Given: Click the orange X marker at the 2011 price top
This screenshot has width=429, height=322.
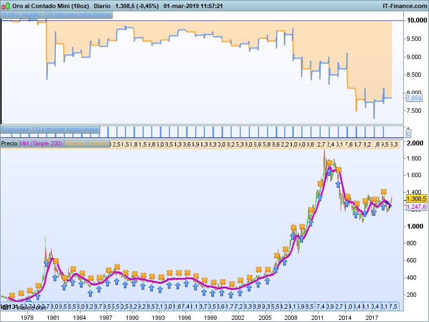Looking at the screenshot, I should 329,163.
